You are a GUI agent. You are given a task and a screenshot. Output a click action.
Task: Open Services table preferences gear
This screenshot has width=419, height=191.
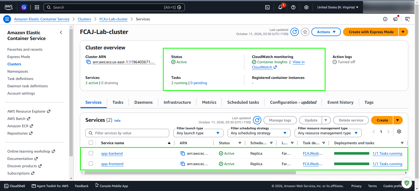click(x=399, y=132)
